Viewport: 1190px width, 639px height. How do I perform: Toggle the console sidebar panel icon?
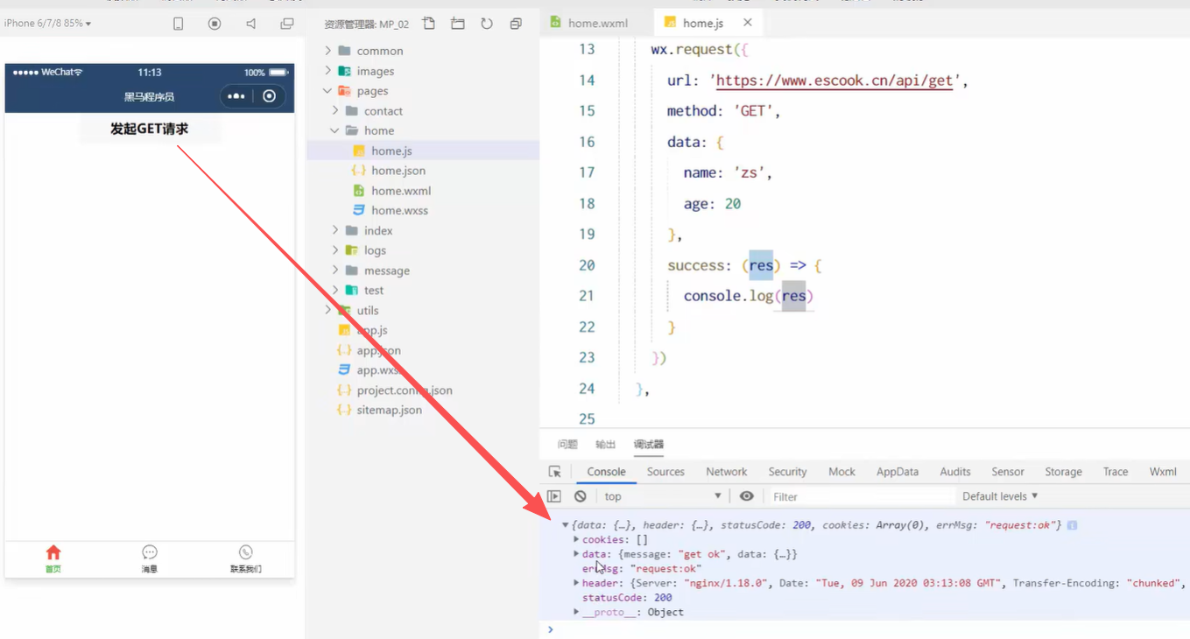tap(554, 496)
